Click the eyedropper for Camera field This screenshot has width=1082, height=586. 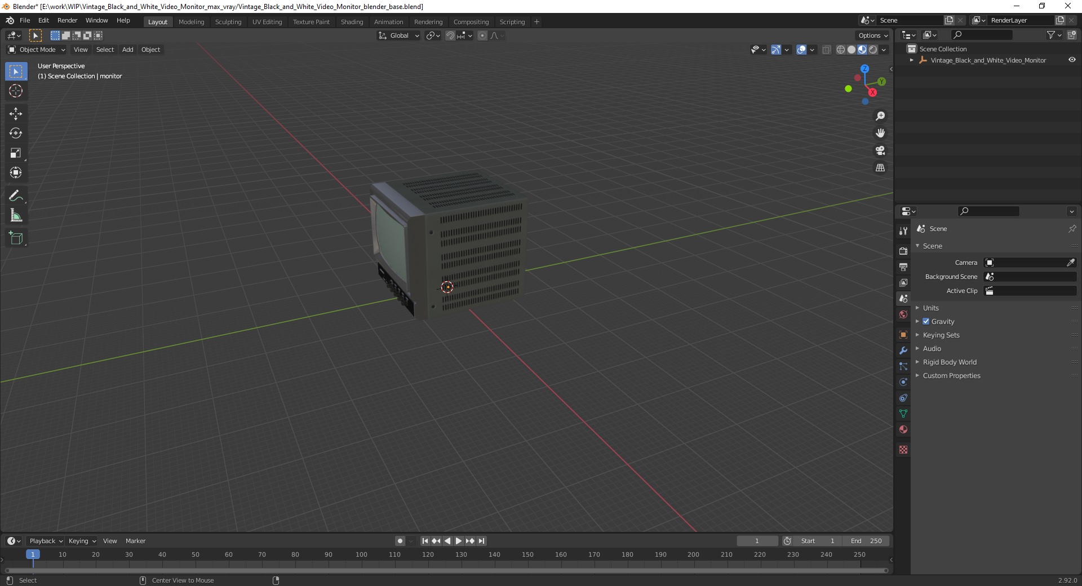coord(1071,263)
